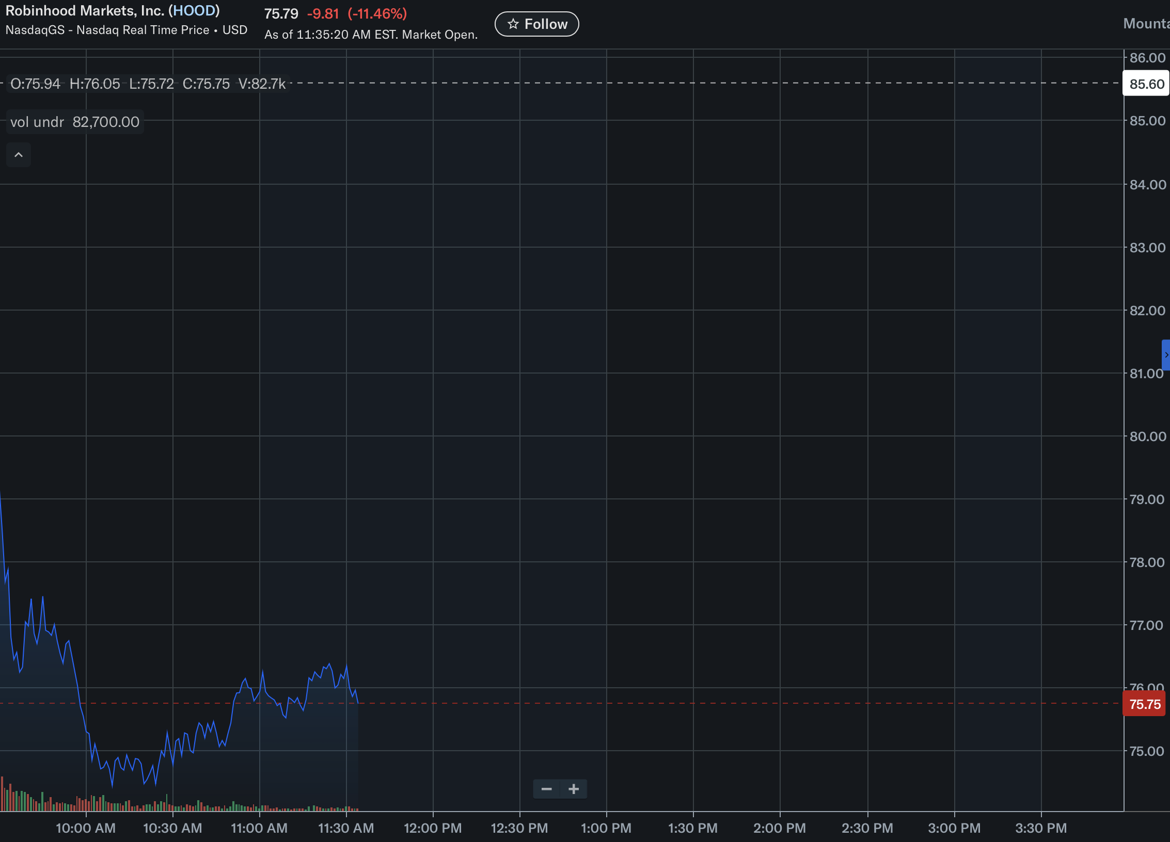Collapse the study legend with the up chevron
This screenshot has width=1170, height=842.
(19, 155)
